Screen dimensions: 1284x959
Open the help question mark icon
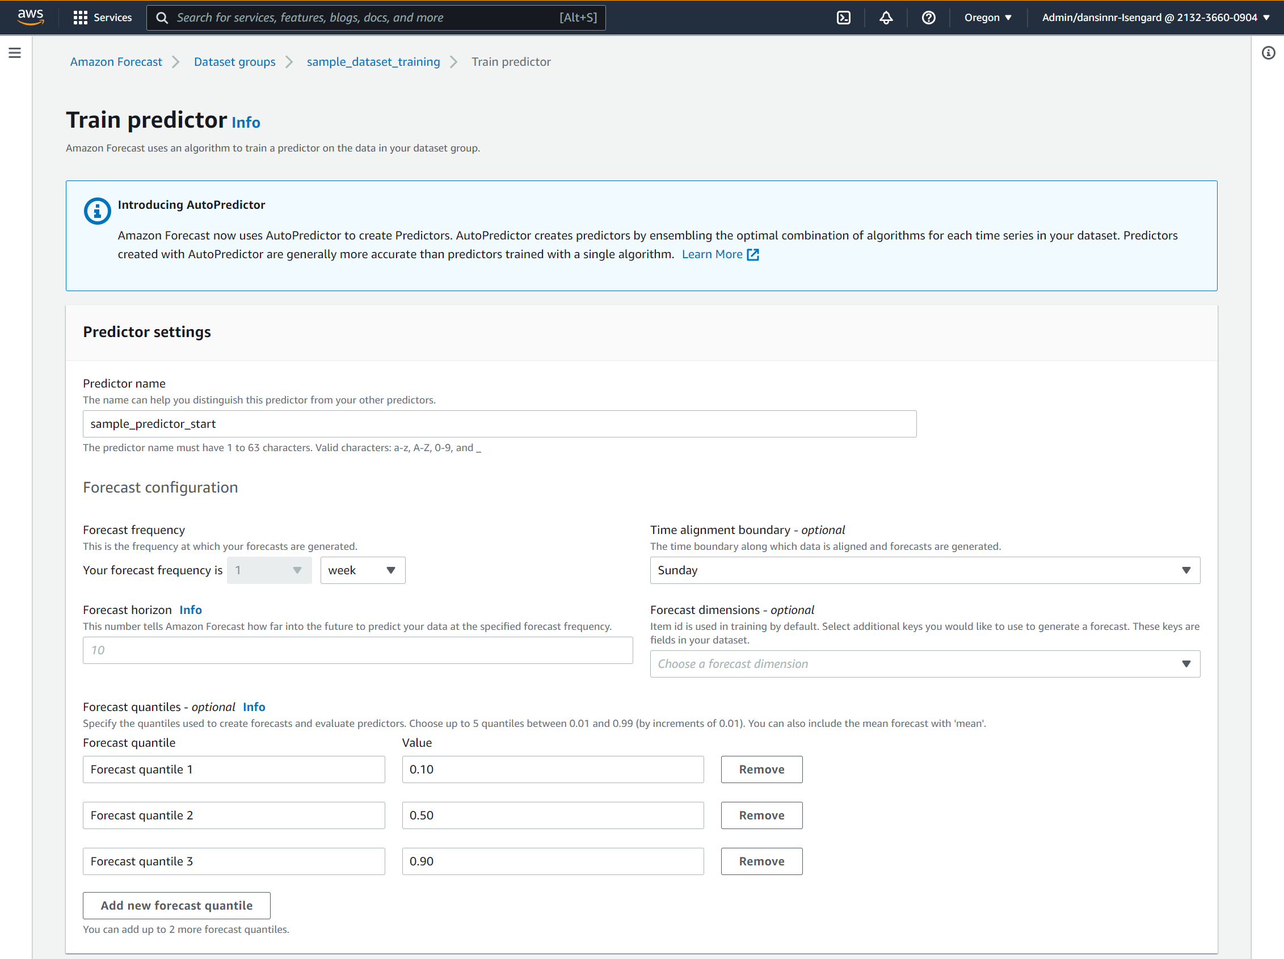click(x=928, y=18)
